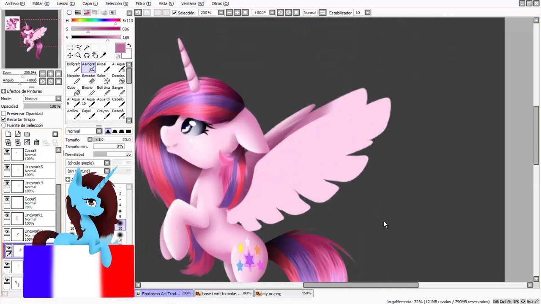The width and height of the screenshot is (541, 304).
Task: Enable the Preservar Opacidad checkbox
Action: (x=4, y=114)
